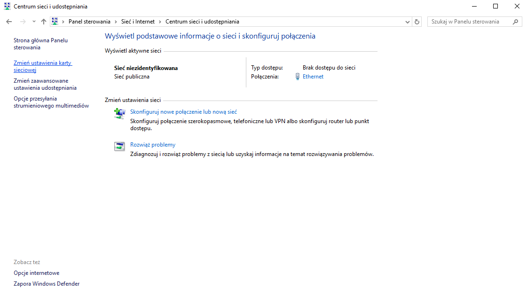This screenshot has width=527, height=296.
Task: Open Skonfiguruj nowe połączenie lub nową sieć
Action: pyautogui.click(x=183, y=112)
